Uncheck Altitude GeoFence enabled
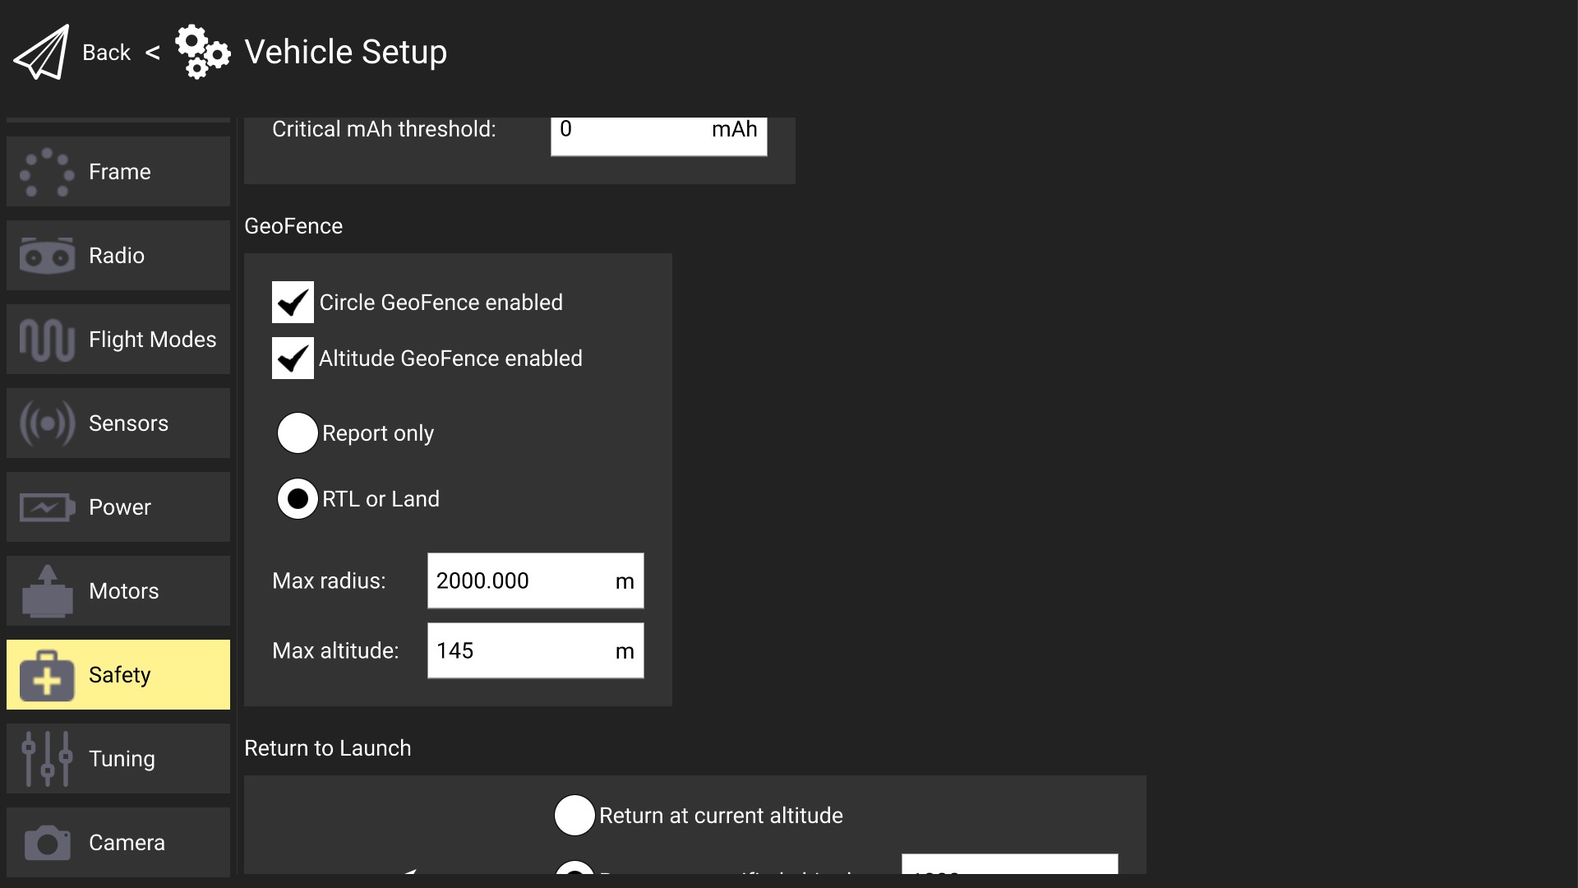This screenshot has width=1578, height=888. [x=293, y=358]
